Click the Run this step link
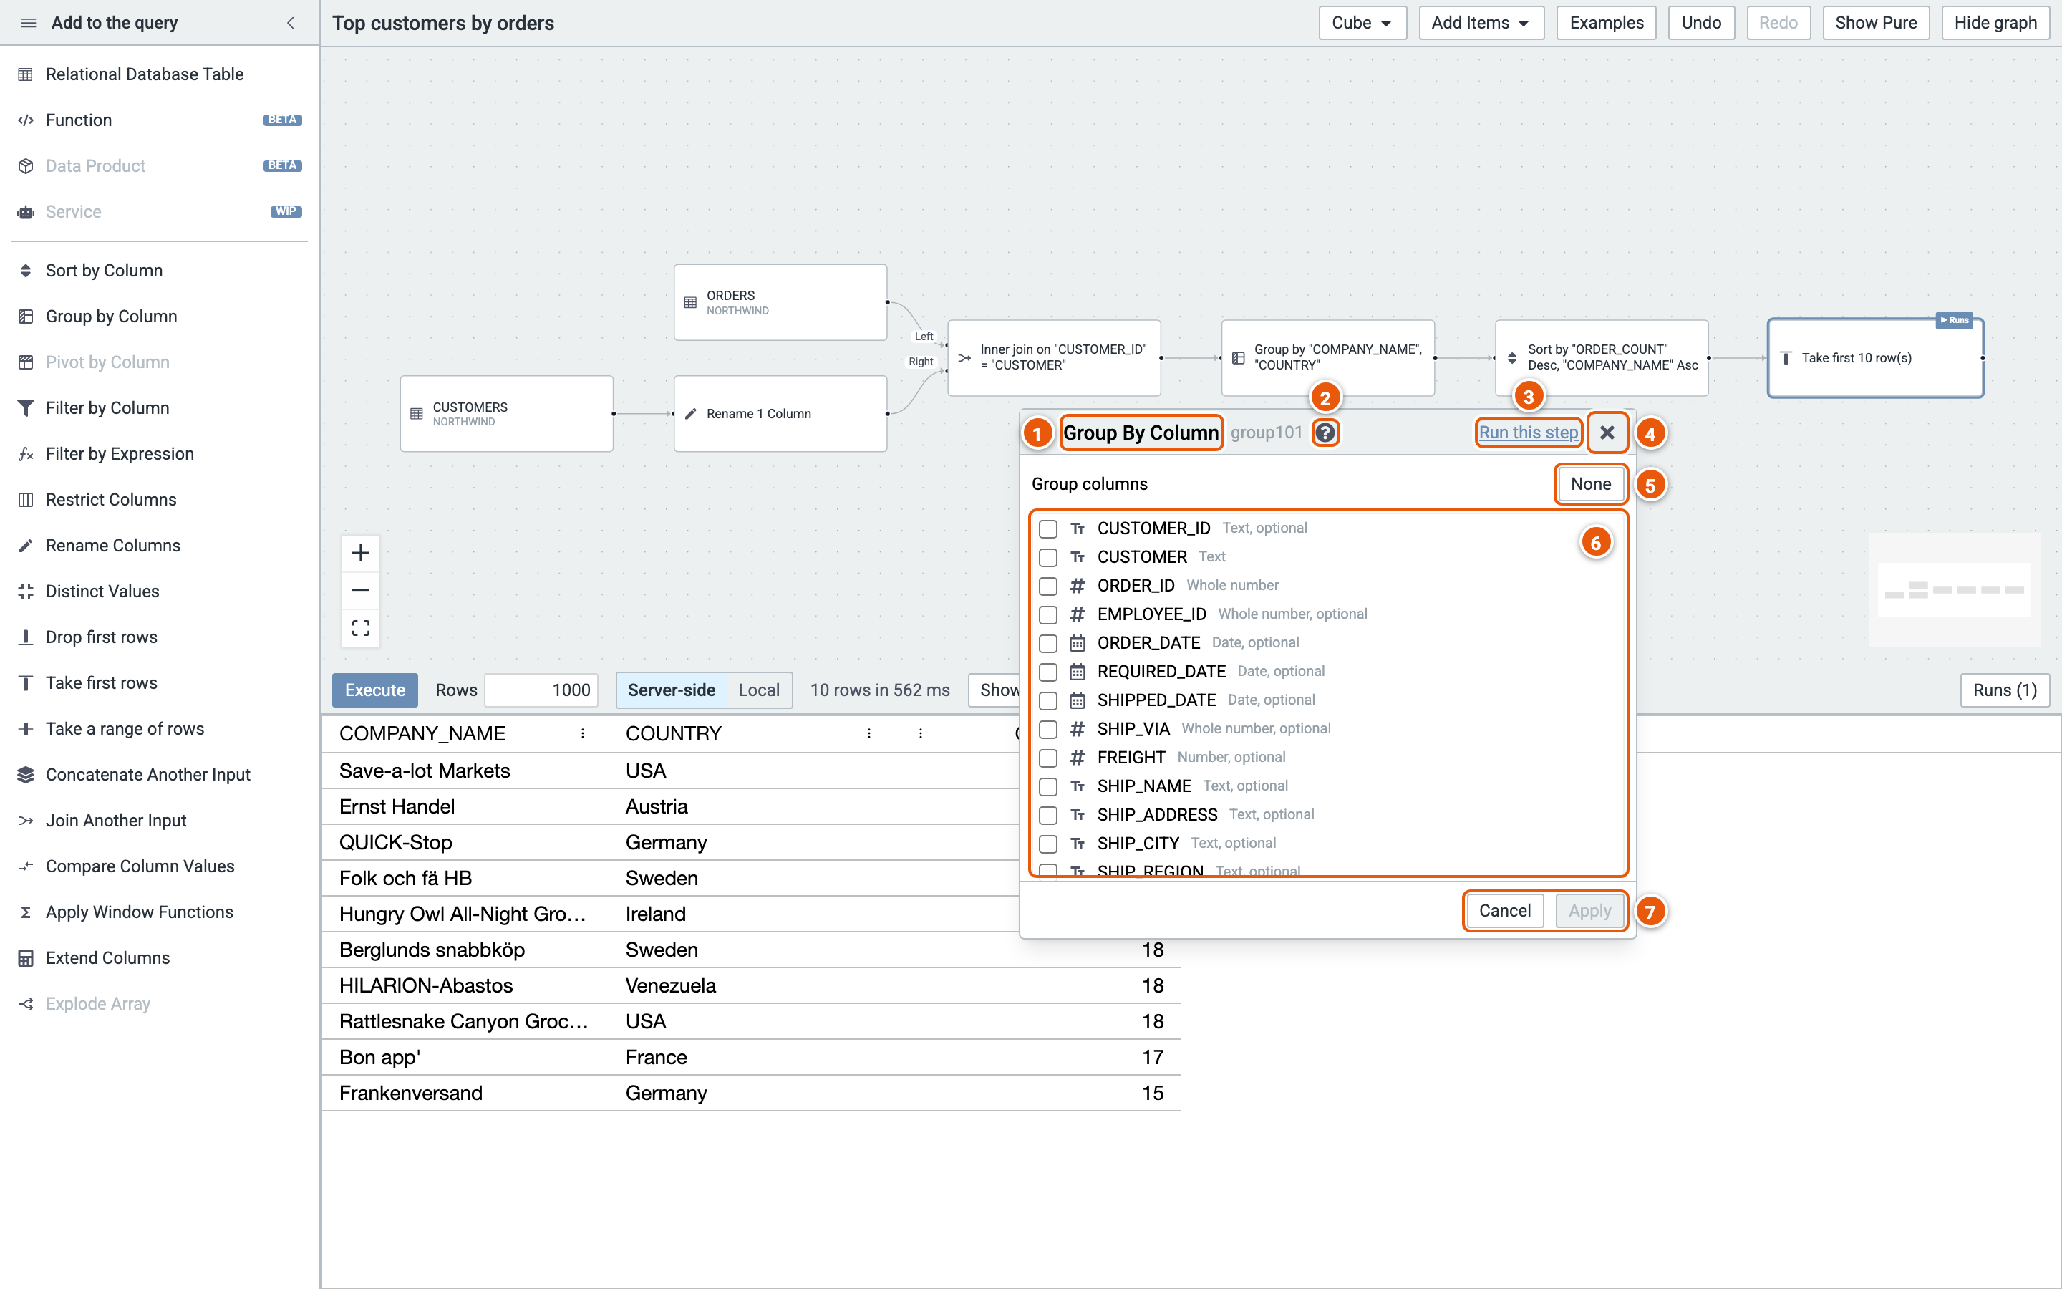The image size is (2062, 1289). click(1528, 433)
